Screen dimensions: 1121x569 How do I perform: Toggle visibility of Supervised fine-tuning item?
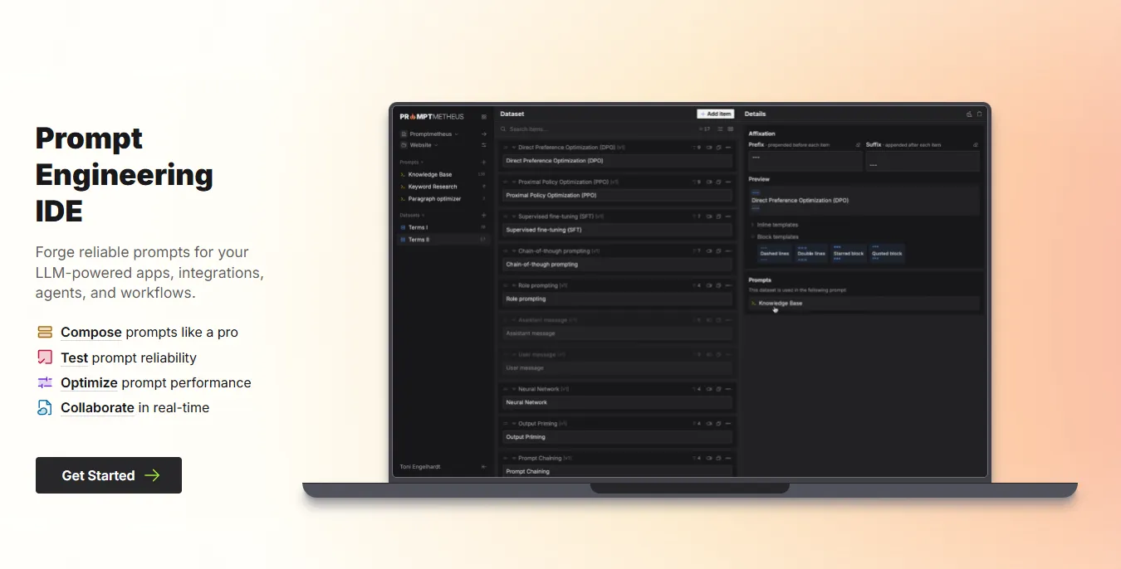[709, 216]
